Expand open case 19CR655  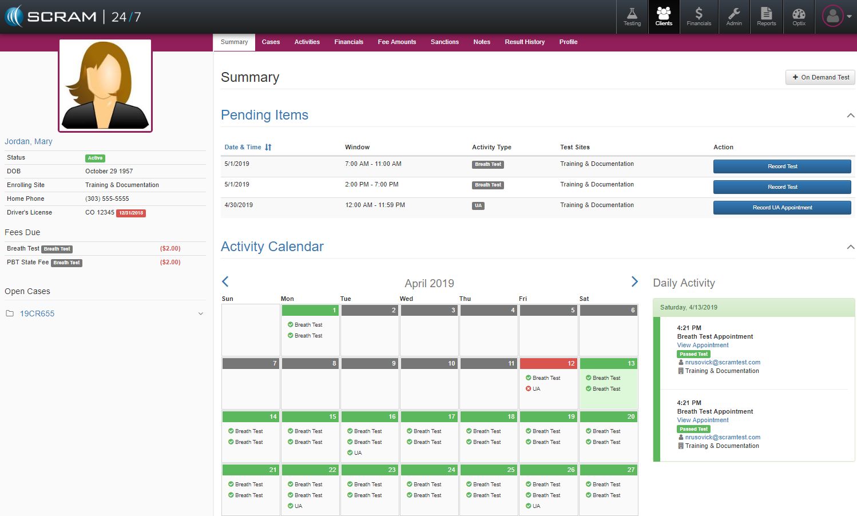(201, 313)
